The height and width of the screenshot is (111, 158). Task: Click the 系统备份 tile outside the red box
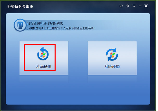tap(62, 58)
